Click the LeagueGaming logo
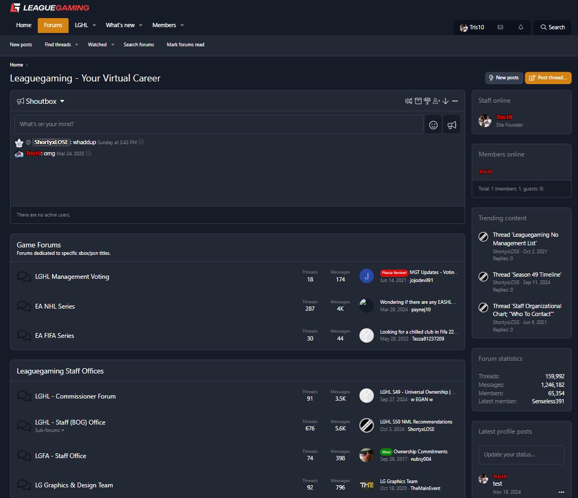The height and width of the screenshot is (498, 578). click(50, 8)
